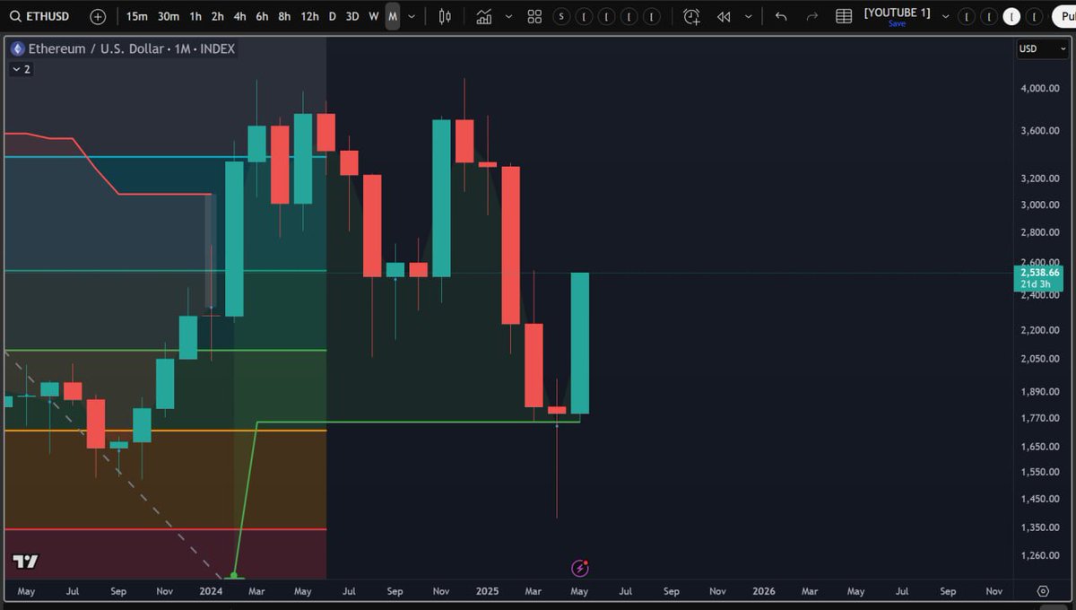Switch to the D daily timeframe
Image resolution: width=1076 pixels, height=610 pixels.
333,16
